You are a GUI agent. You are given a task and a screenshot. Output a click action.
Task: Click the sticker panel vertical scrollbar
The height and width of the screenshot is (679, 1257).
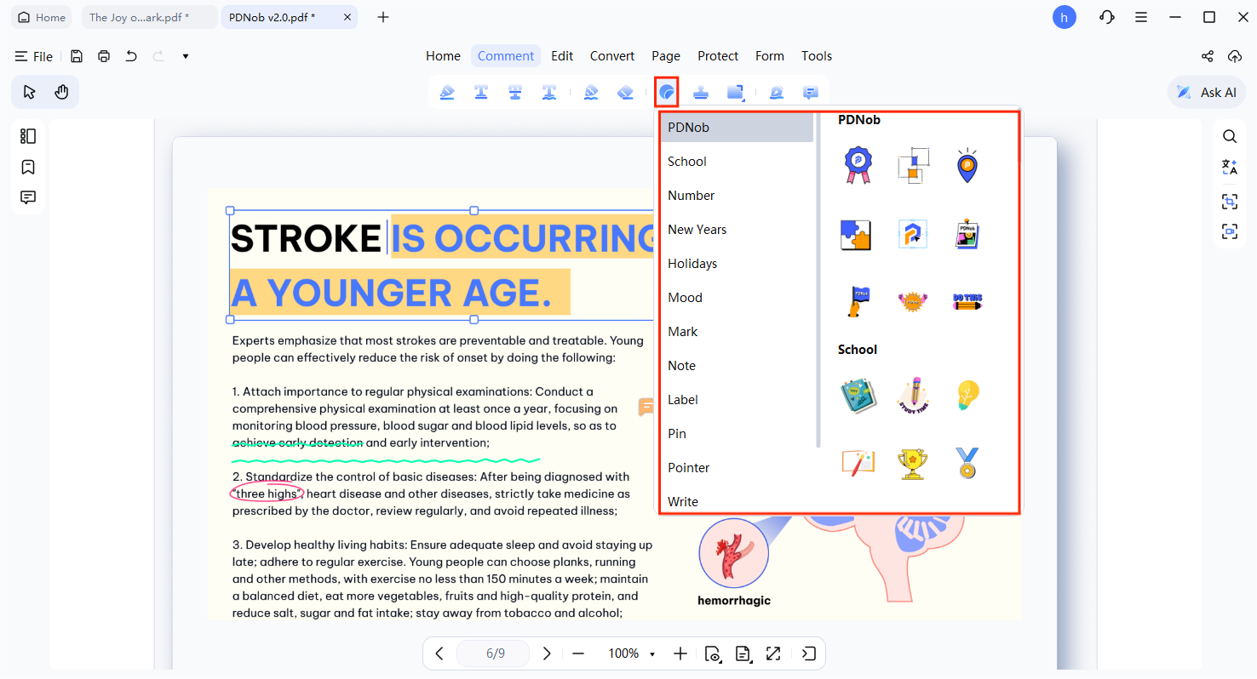(x=818, y=281)
